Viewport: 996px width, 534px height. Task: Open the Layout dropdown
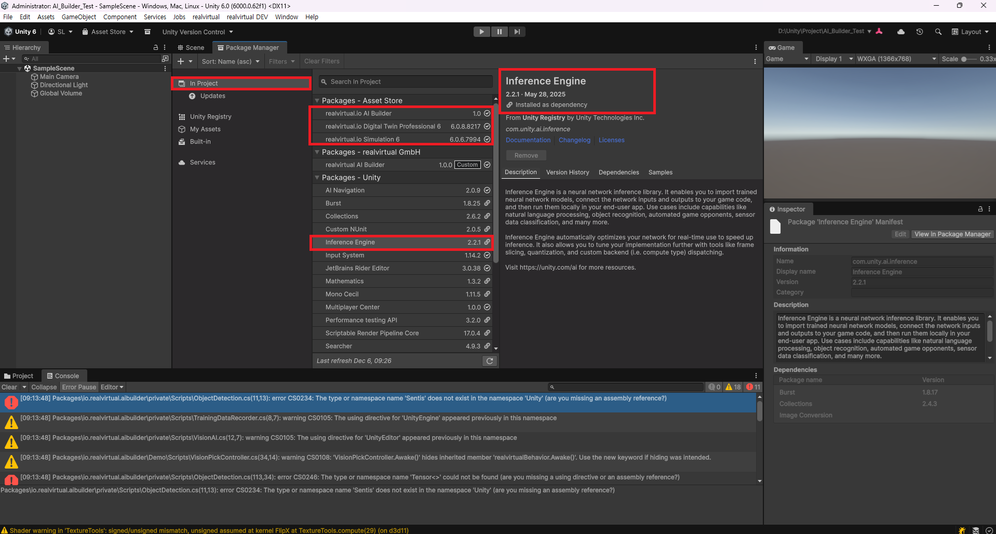point(970,32)
